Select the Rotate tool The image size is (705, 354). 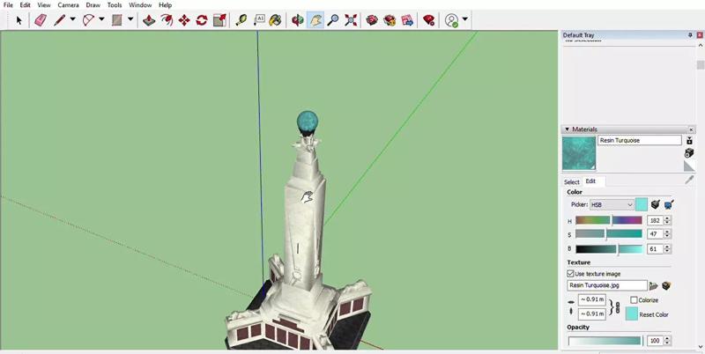(x=202, y=20)
